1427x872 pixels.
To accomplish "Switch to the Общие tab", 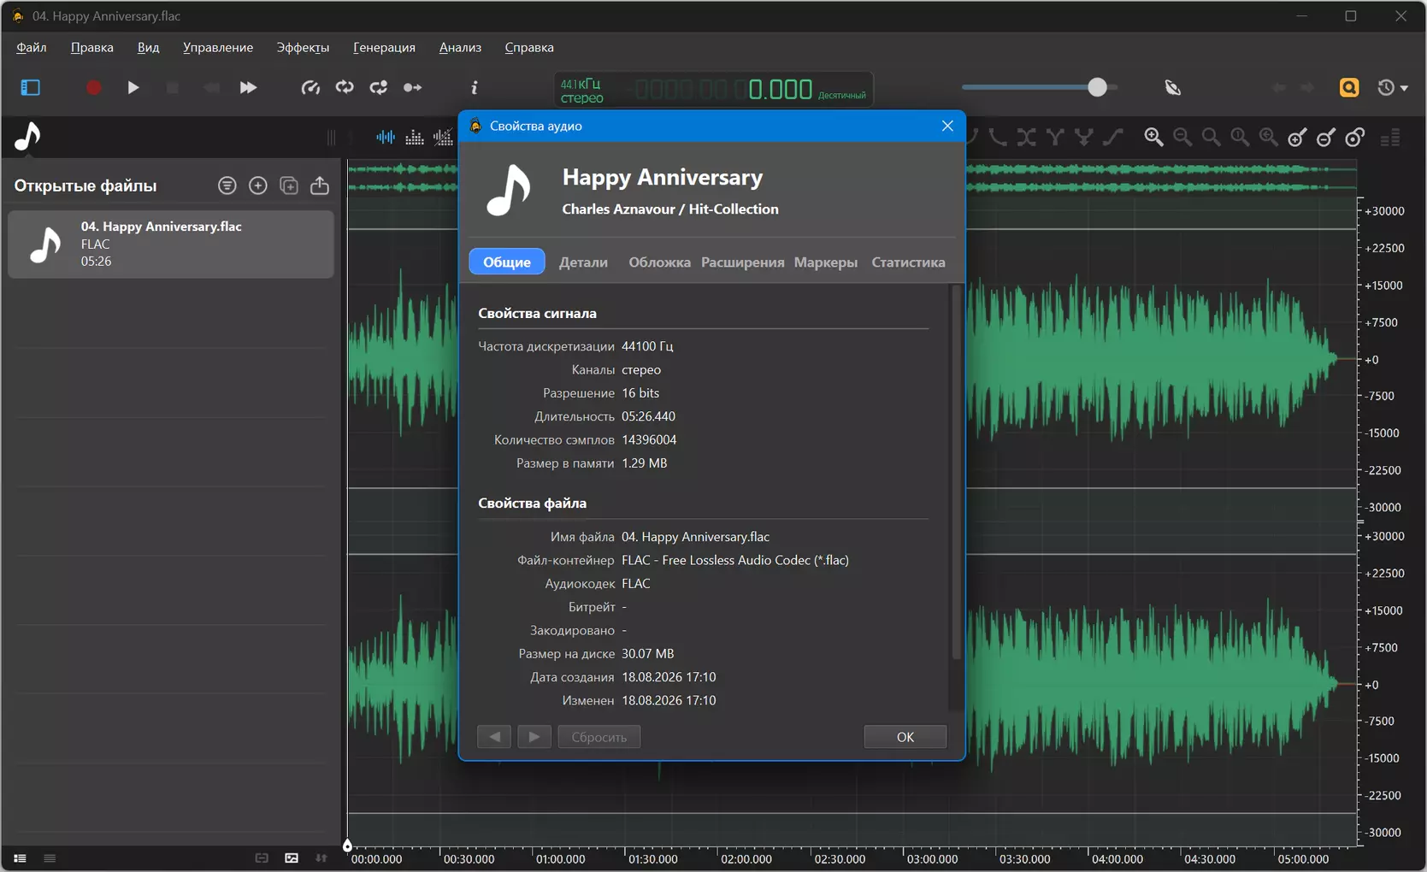I will click(507, 262).
